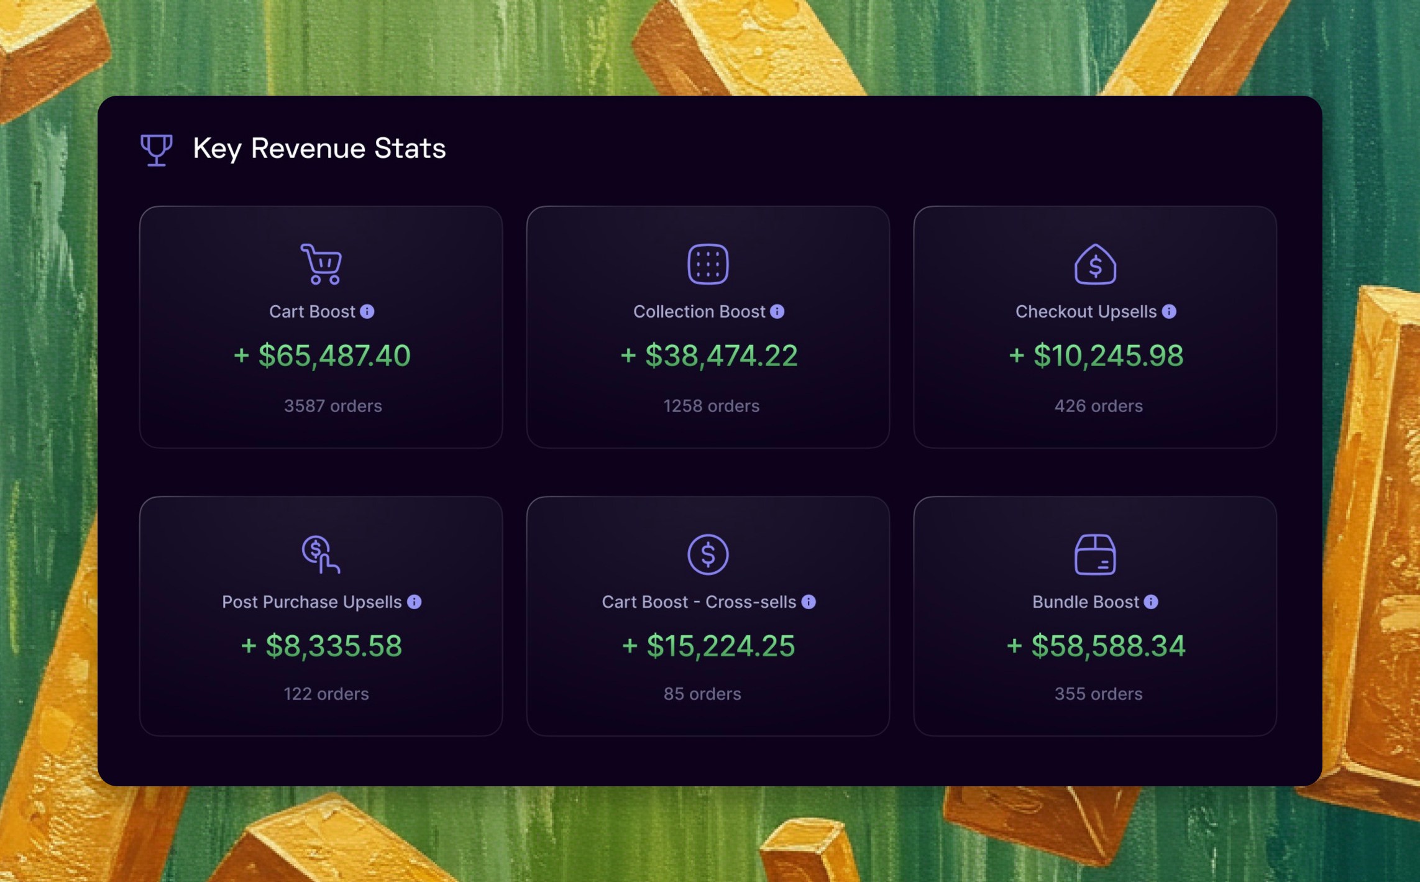Click the shopping cart icon in Cart Boost
This screenshot has width=1420, height=882.
321,264
